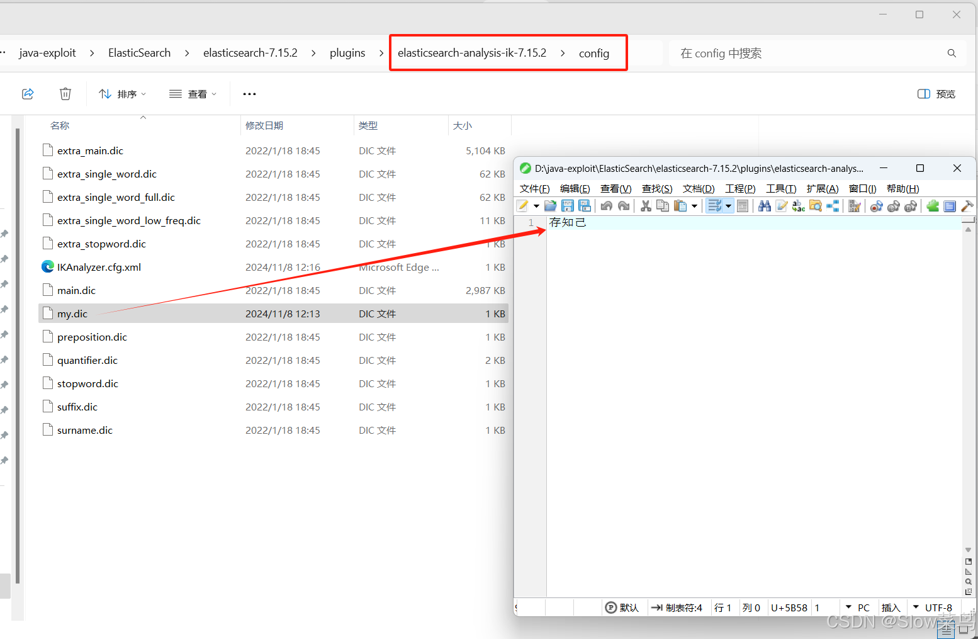Select the IKAnalyzer.cfg.xml file
Image resolution: width=978 pixels, height=639 pixels.
click(x=273, y=267)
